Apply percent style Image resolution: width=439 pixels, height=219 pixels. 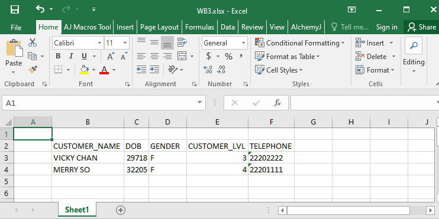(229, 57)
